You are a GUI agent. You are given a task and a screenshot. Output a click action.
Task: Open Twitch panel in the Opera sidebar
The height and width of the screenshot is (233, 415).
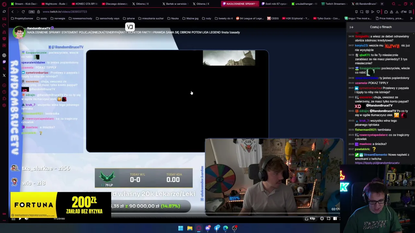[4, 62]
